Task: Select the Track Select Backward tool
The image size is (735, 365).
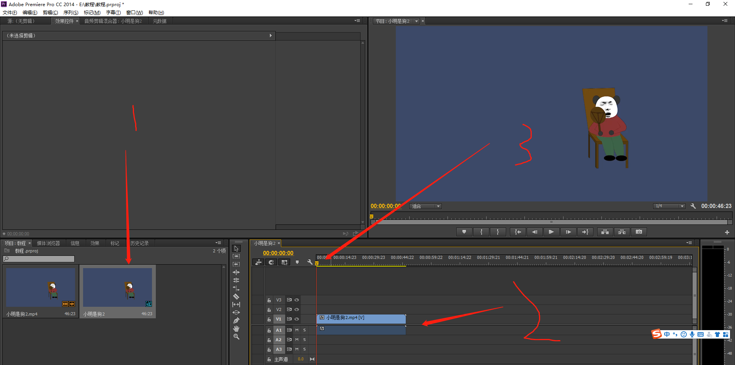Action: click(236, 264)
